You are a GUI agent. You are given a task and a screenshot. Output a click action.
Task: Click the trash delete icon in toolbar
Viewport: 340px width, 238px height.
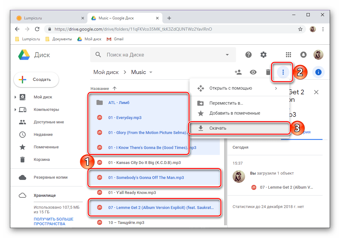click(x=268, y=72)
